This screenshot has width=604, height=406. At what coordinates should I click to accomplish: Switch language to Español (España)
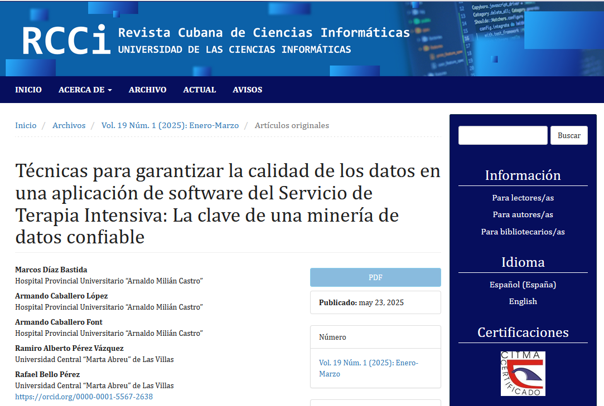click(x=523, y=285)
